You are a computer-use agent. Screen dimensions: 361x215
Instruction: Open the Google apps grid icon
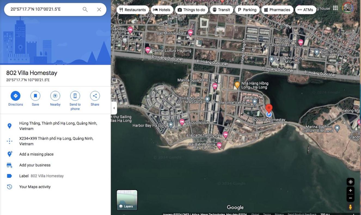coord(335,8)
